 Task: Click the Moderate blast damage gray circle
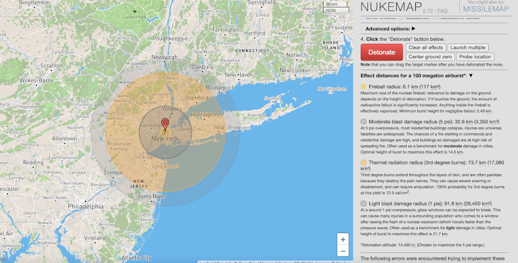(x=364, y=122)
